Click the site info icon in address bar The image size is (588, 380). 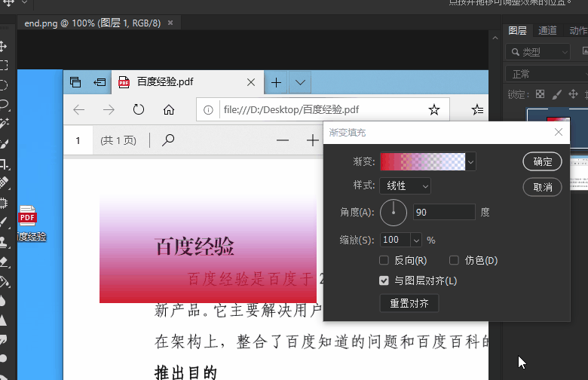pos(208,110)
